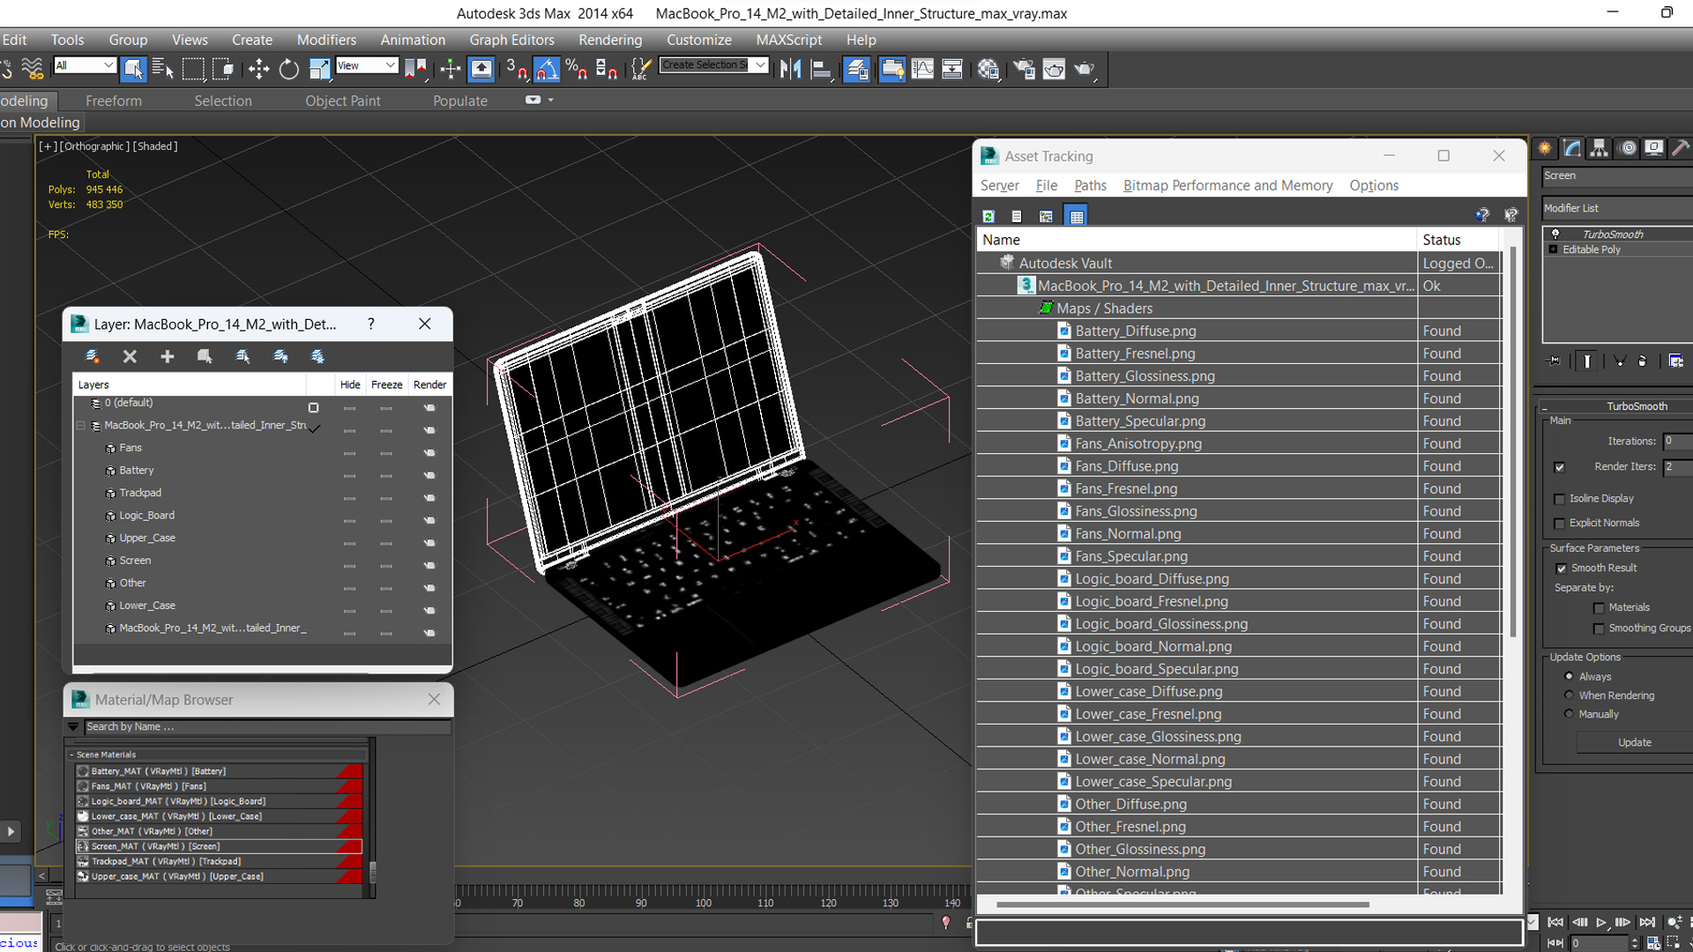Image resolution: width=1693 pixels, height=952 pixels.
Task: Click Configure Modifier Sets icon
Action: coord(1676,361)
